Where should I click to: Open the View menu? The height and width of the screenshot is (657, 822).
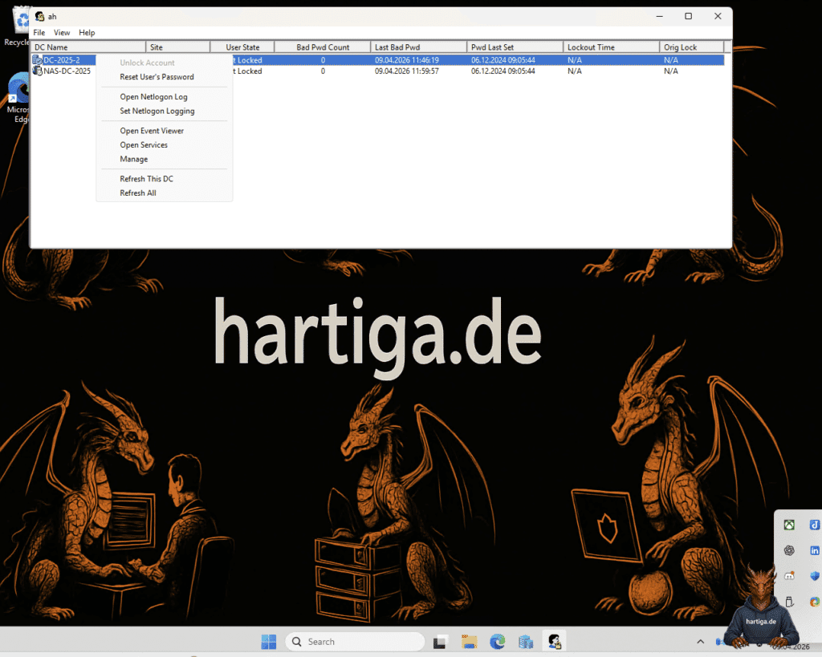[62, 32]
